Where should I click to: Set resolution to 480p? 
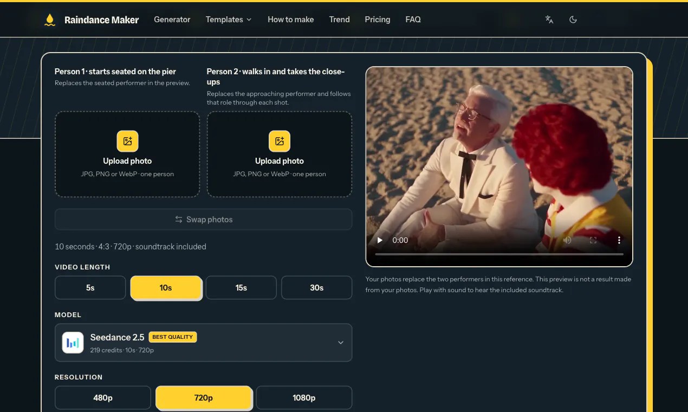click(103, 398)
